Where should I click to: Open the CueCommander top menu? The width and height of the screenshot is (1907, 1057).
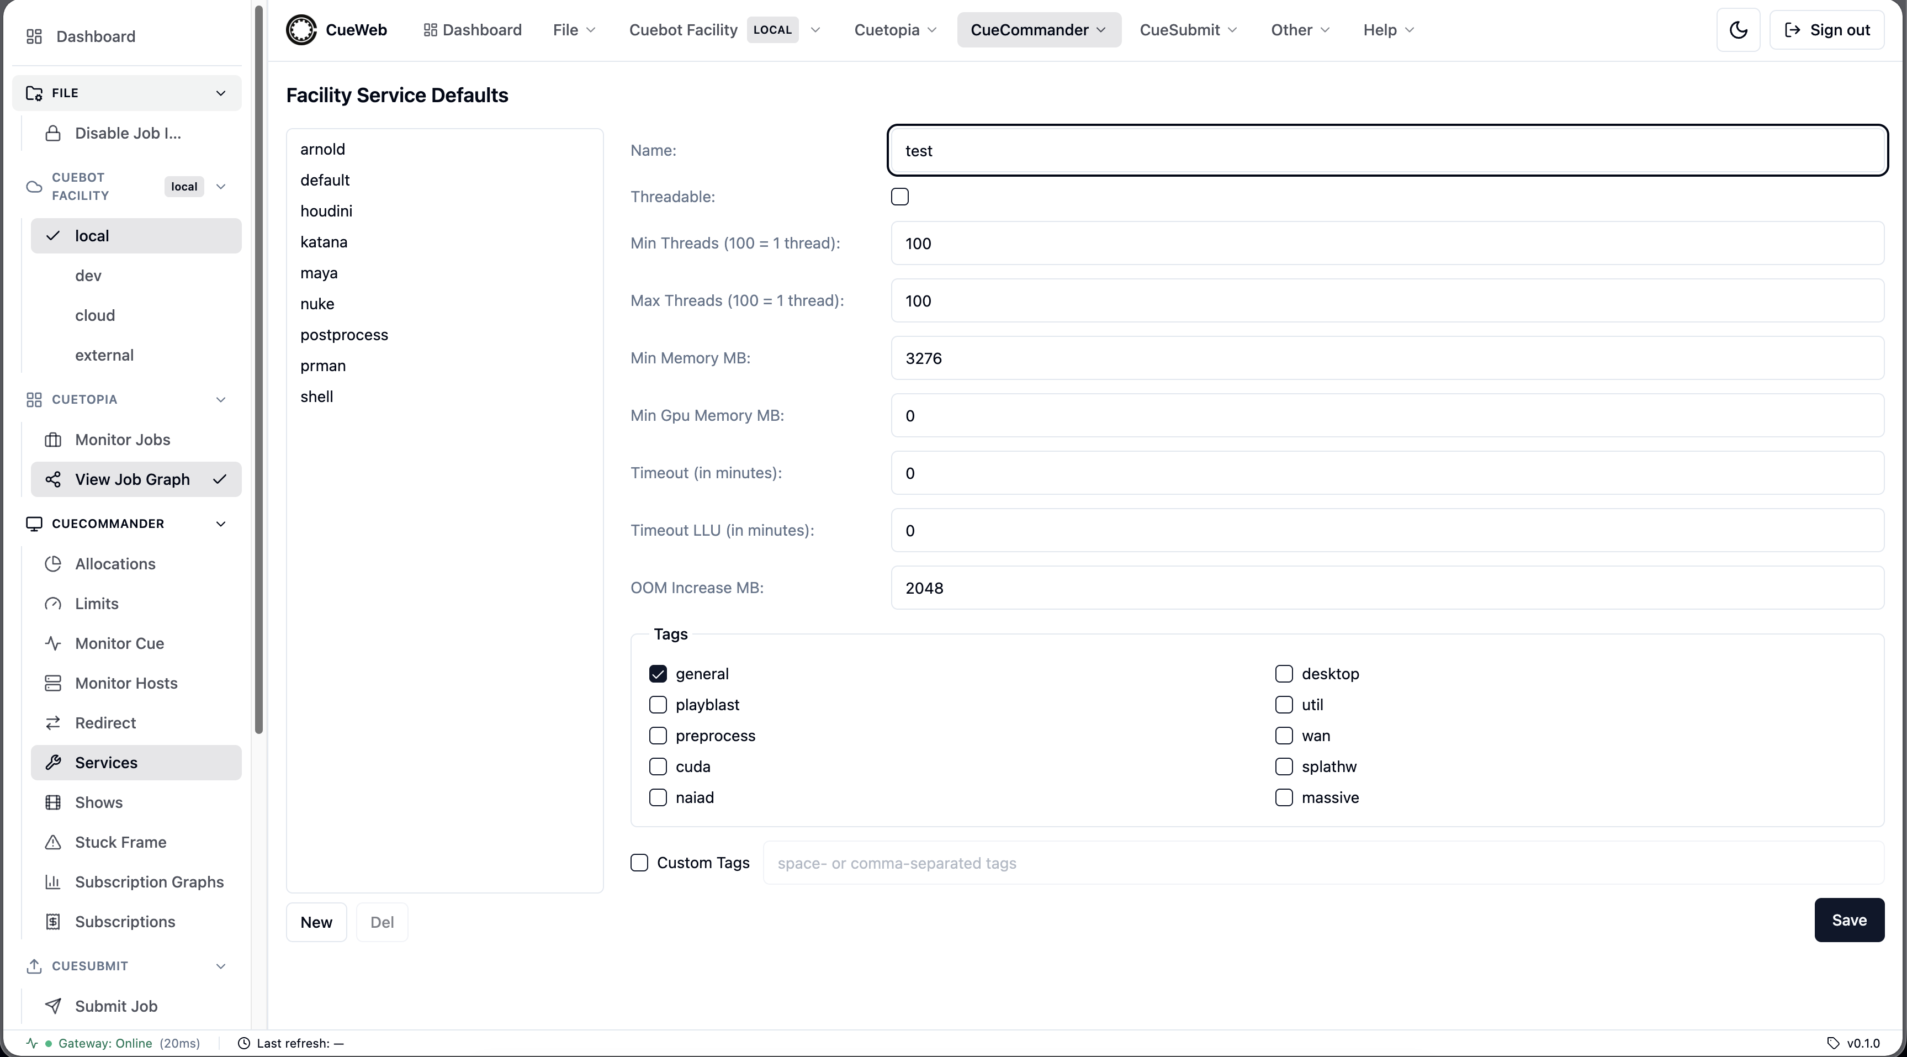tap(1039, 30)
